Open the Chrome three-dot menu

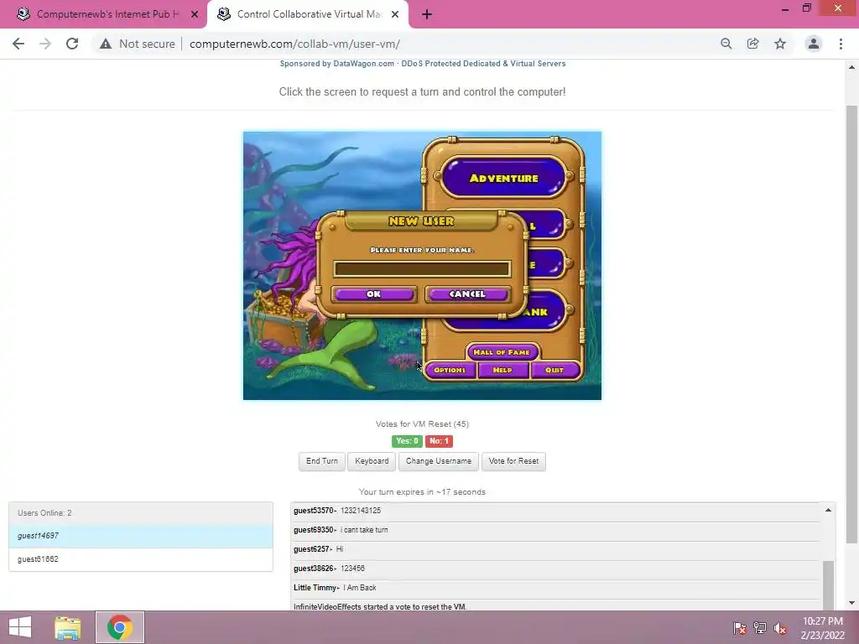point(841,44)
